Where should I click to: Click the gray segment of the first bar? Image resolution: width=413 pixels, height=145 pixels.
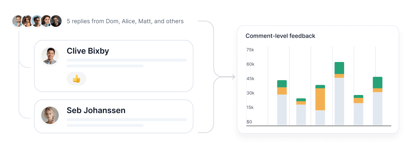click(282, 110)
